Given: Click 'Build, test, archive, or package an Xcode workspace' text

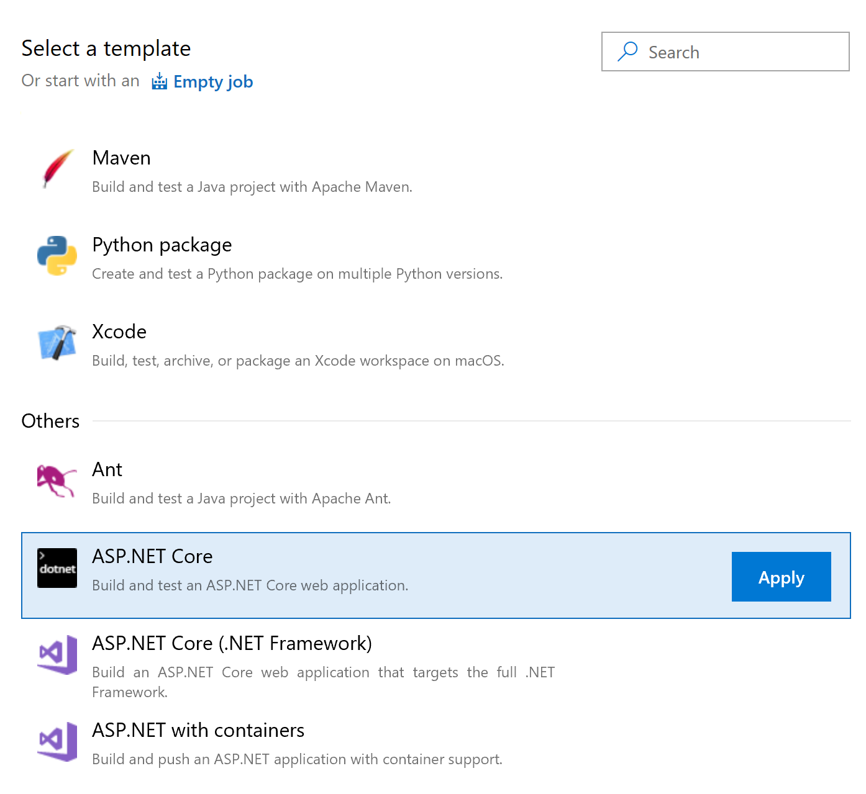Looking at the screenshot, I should (x=298, y=361).
